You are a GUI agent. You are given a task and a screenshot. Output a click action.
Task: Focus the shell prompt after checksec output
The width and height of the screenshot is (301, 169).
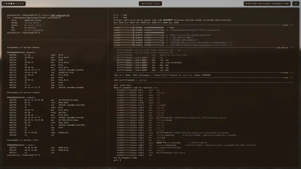click(x=24, y=33)
